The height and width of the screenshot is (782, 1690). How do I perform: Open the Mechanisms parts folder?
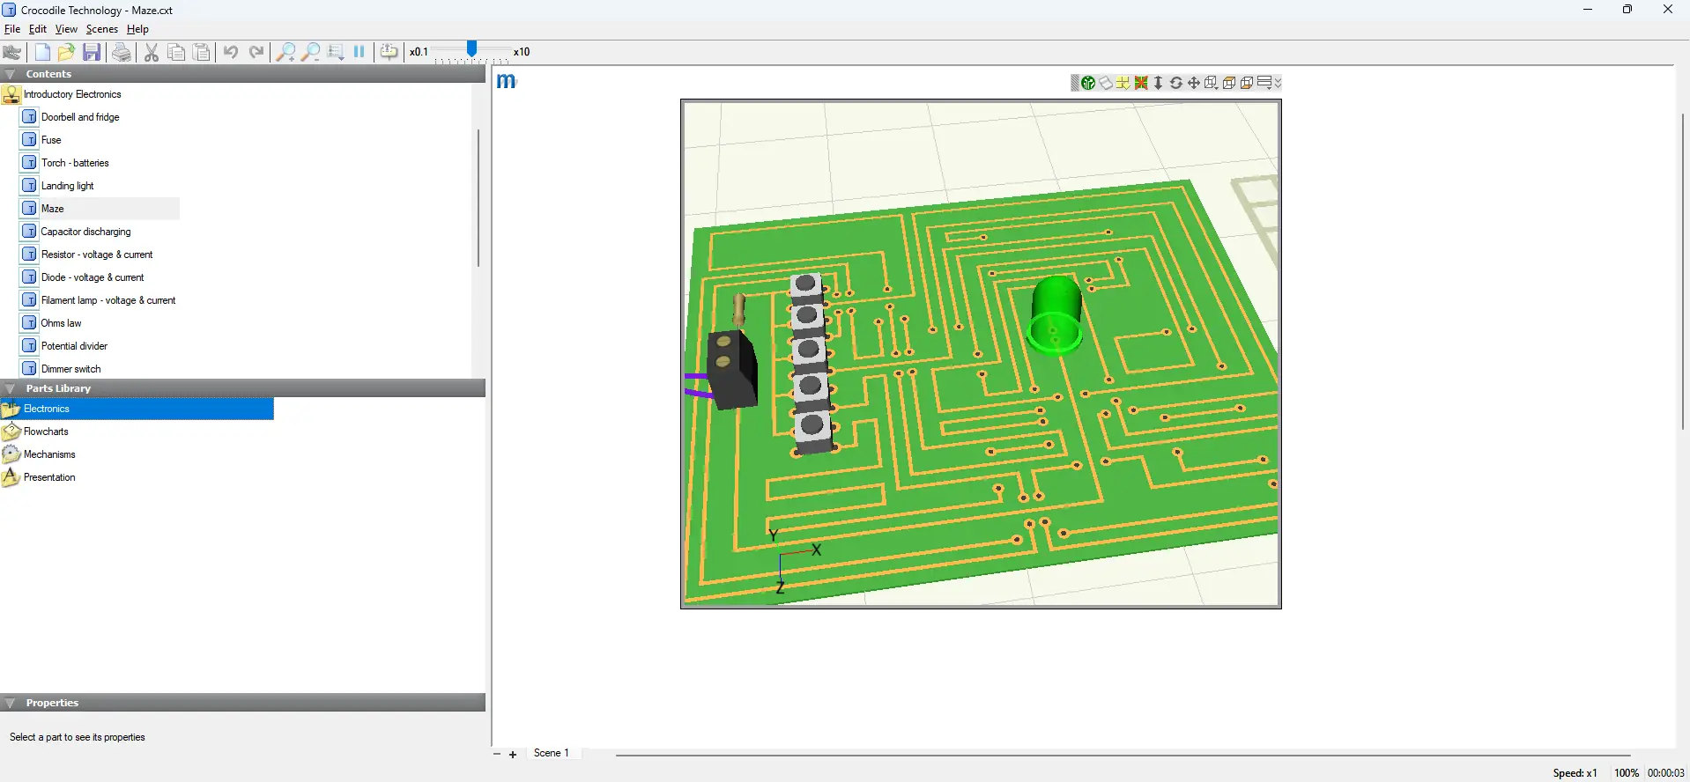click(39, 454)
